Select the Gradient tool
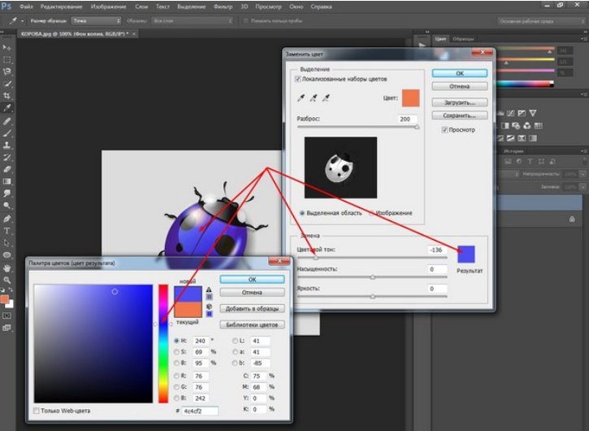The width and height of the screenshot is (589, 431). click(6, 181)
